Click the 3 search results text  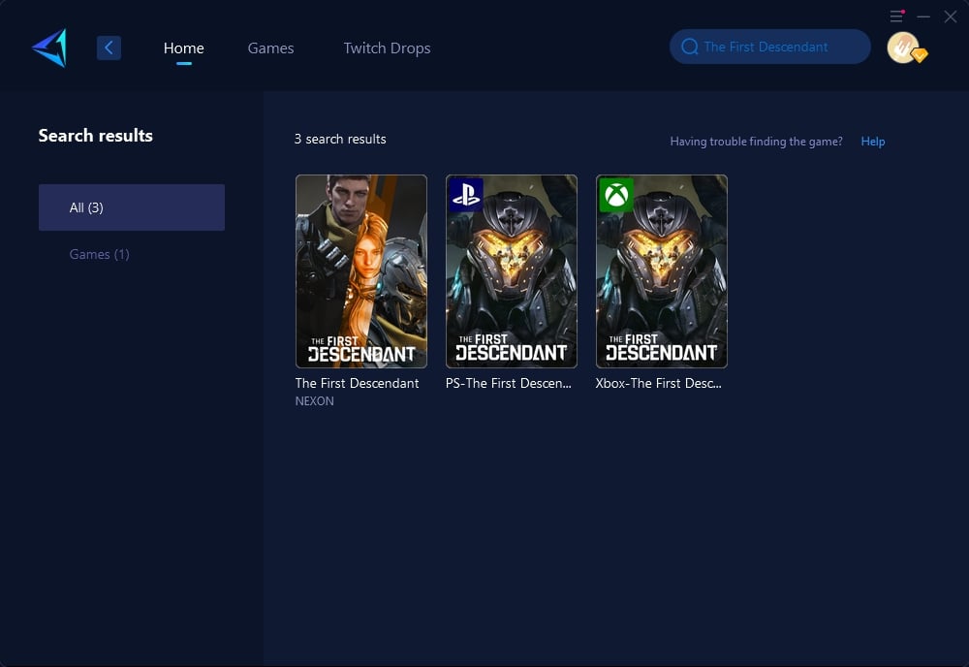tap(340, 139)
